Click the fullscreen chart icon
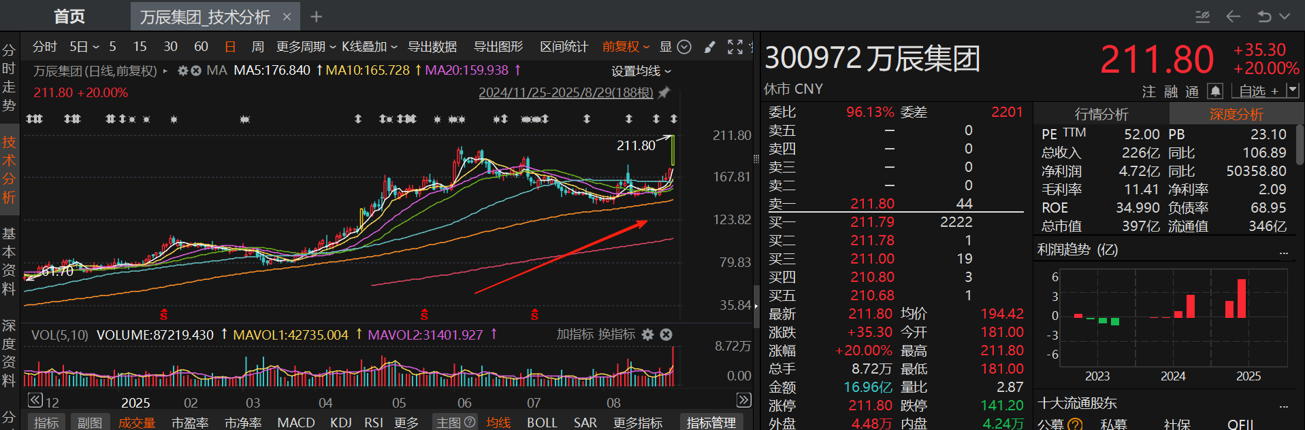 (x=735, y=47)
